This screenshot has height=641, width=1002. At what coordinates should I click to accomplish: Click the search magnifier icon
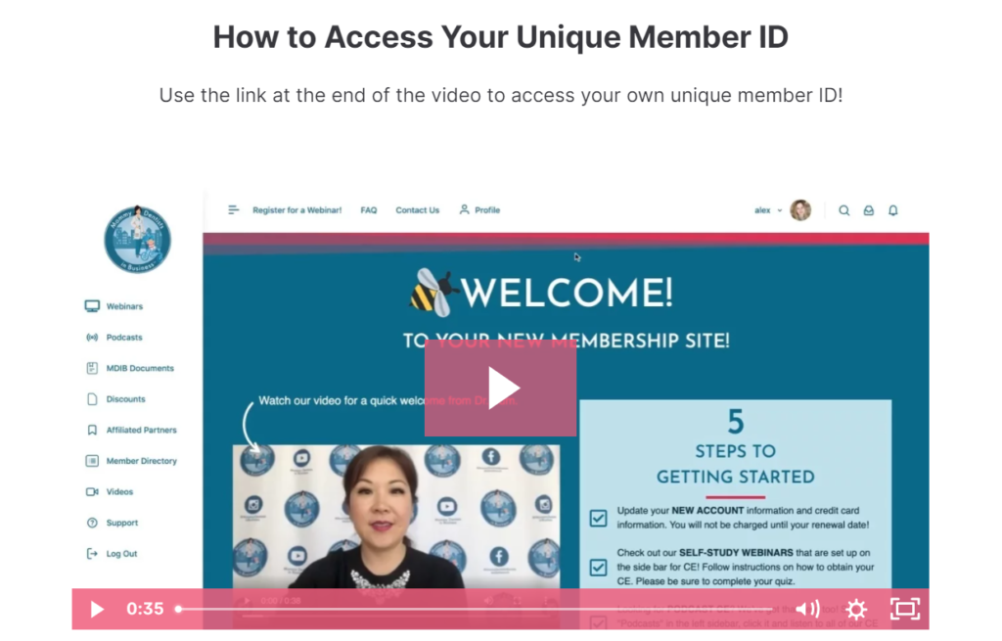pyautogui.click(x=844, y=210)
